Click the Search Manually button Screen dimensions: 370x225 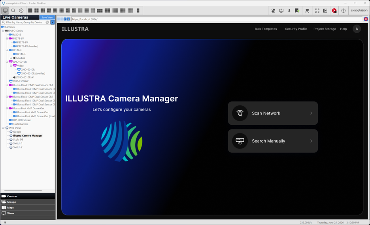pos(273,141)
